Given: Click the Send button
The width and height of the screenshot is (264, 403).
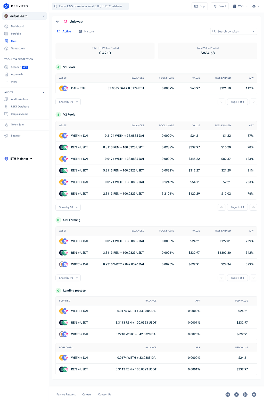Looking at the screenshot, I should 219,6.
